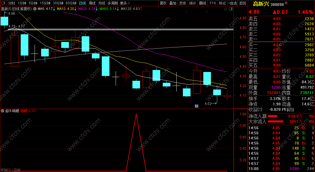Click the gray 4.79-4.77 price band
315x172 pixels.
click(x=120, y=29)
